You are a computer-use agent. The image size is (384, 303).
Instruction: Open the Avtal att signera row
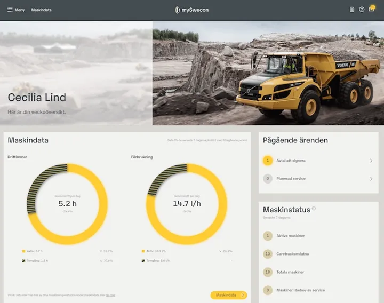318,161
